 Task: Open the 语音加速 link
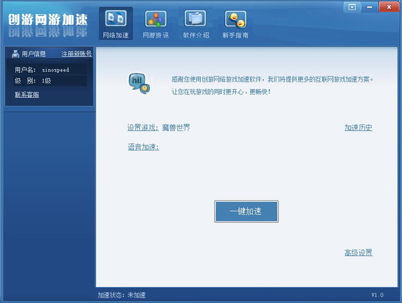(x=143, y=147)
